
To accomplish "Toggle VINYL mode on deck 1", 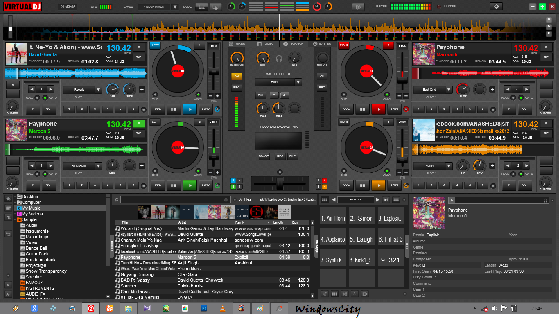I will [198, 94].
